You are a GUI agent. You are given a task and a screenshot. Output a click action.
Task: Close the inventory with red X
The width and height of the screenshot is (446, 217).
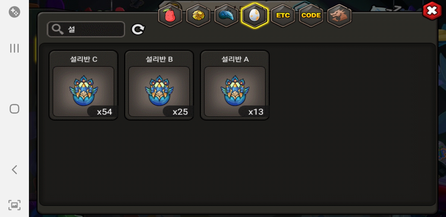432,11
